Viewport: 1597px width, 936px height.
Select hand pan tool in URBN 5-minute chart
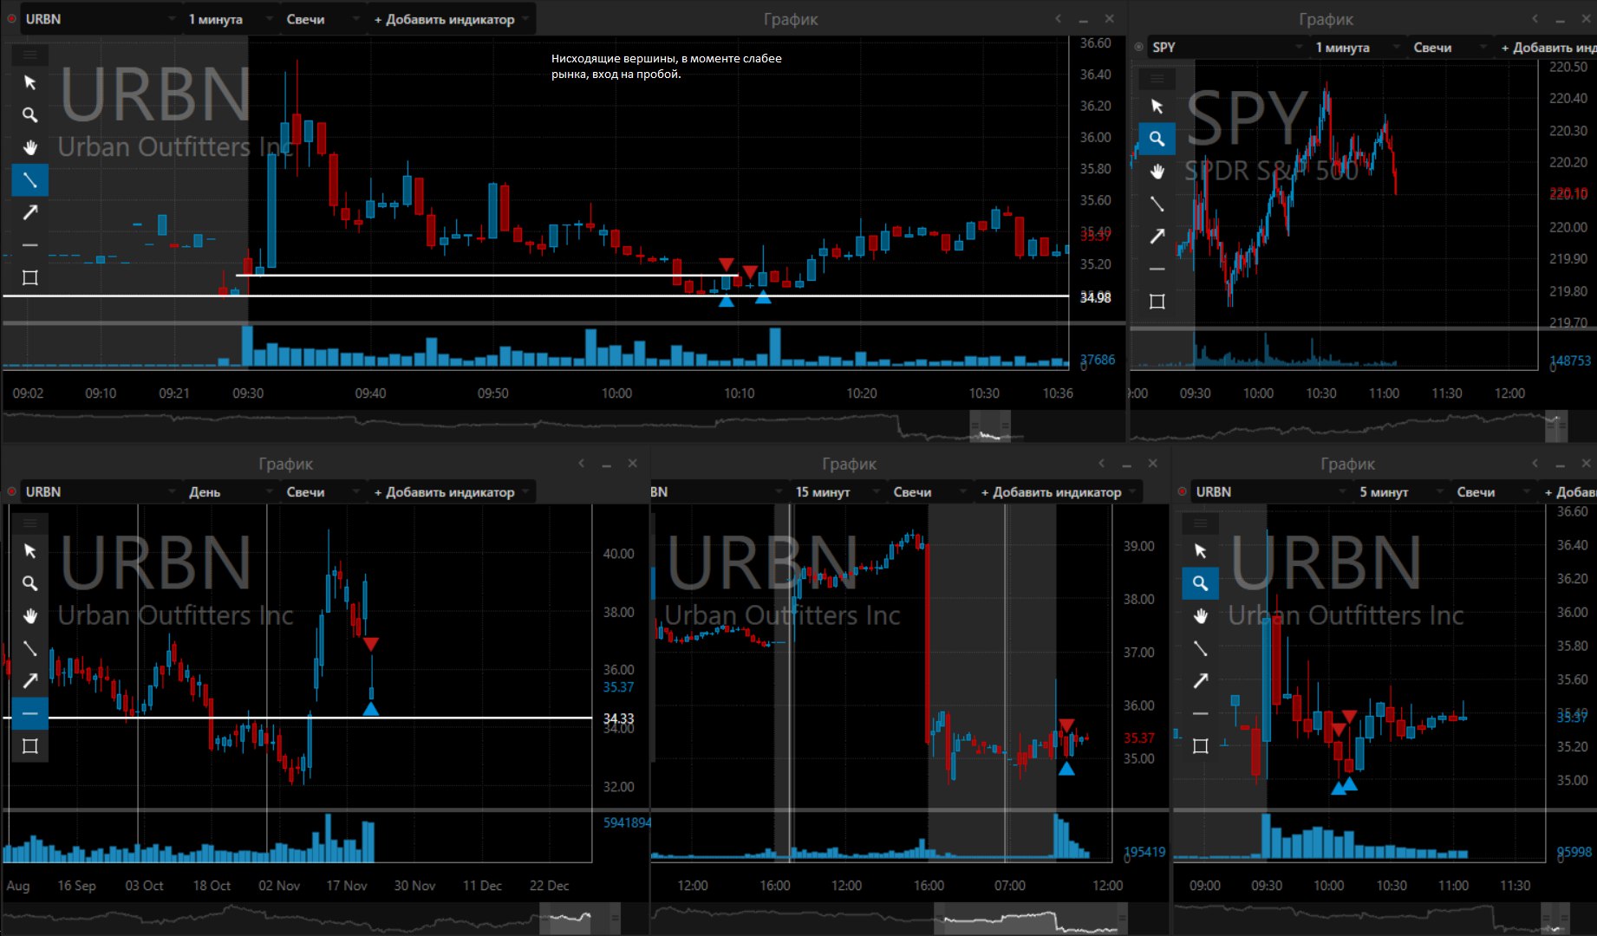pyautogui.click(x=1200, y=616)
